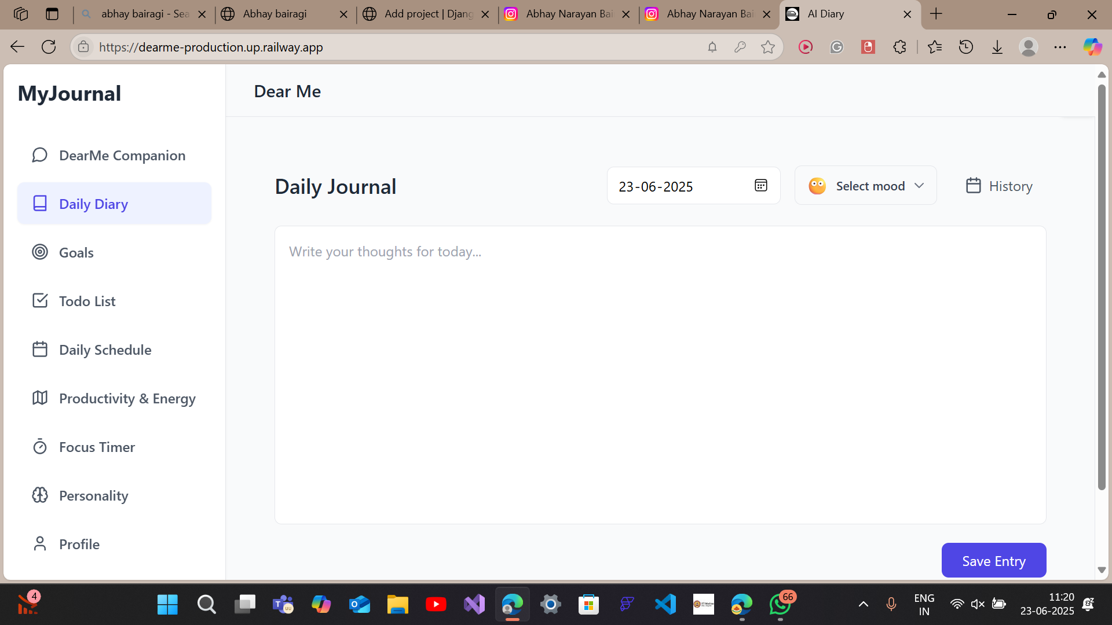
Task: Open WhatsApp from taskbar
Action: [x=780, y=605]
